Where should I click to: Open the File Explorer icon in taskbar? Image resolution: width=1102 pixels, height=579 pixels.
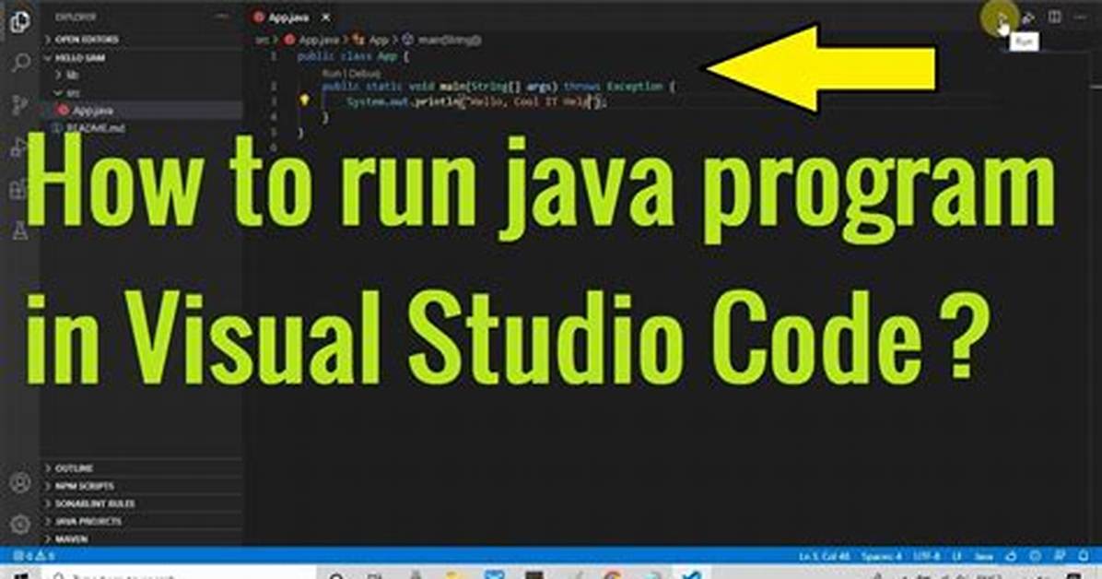(x=455, y=574)
